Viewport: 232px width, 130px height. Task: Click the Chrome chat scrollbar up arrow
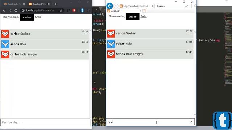91,30
